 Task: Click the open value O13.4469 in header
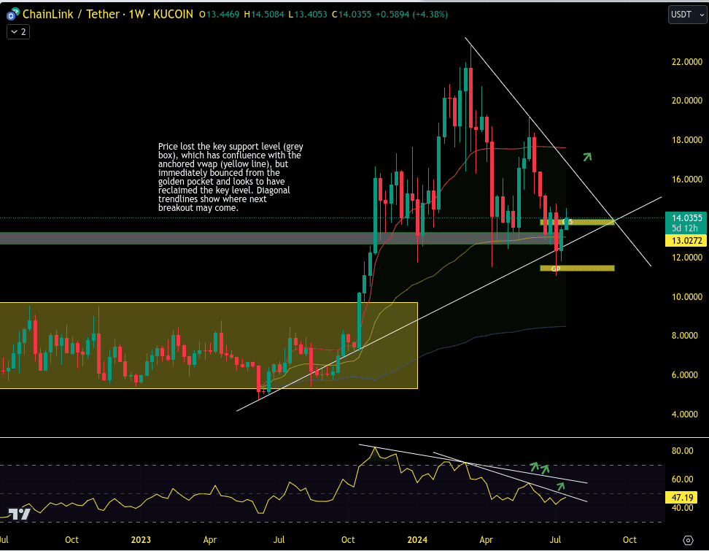[x=220, y=15]
